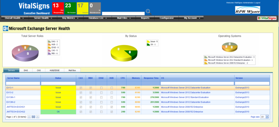Open server EX13-1 link
The image size is (279, 127).
pyautogui.click(x=9, y=88)
